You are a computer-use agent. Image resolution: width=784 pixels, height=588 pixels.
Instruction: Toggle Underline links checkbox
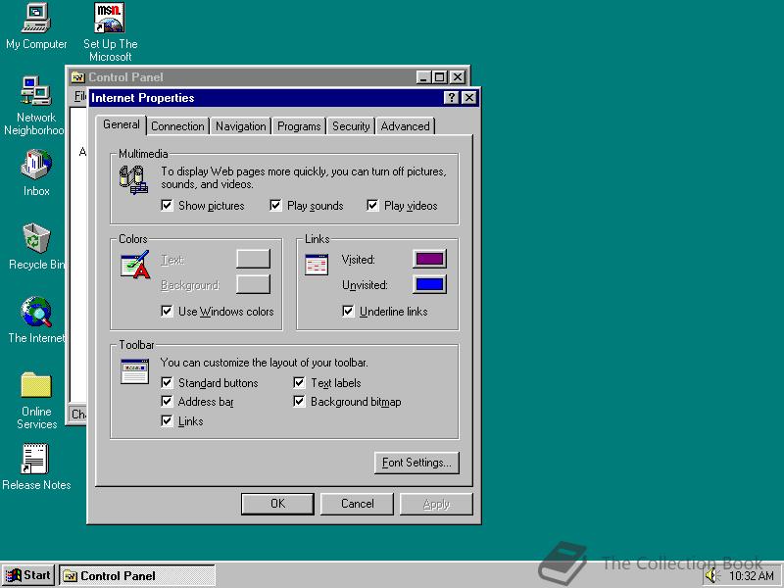[x=348, y=311]
